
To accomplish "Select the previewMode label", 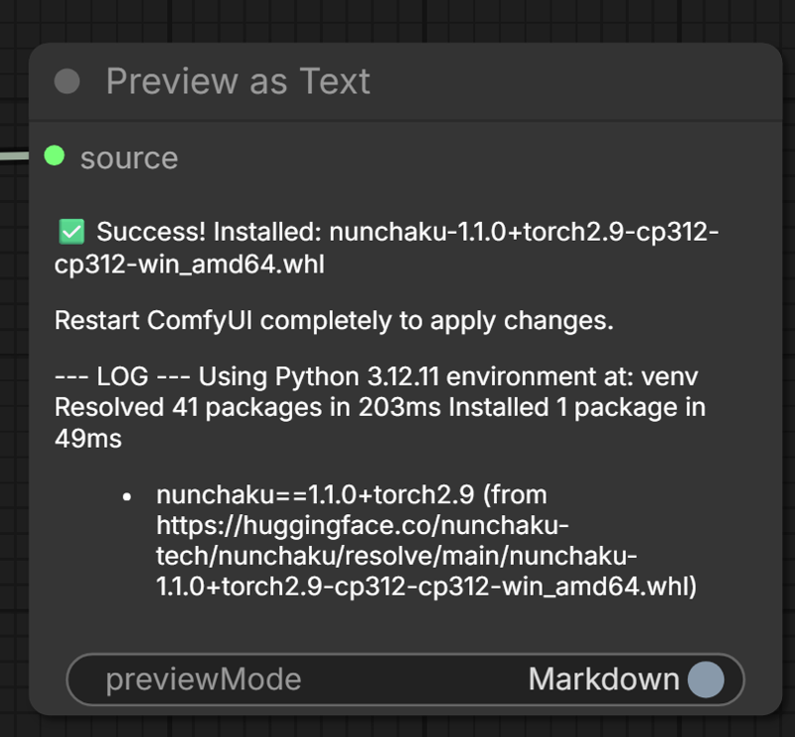I will tap(203, 680).
